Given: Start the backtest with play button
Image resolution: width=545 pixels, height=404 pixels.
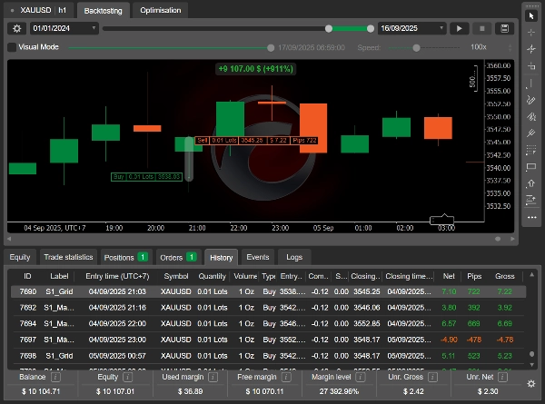Looking at the screenshot, I should pyautogui.click(x=459, y=28).
